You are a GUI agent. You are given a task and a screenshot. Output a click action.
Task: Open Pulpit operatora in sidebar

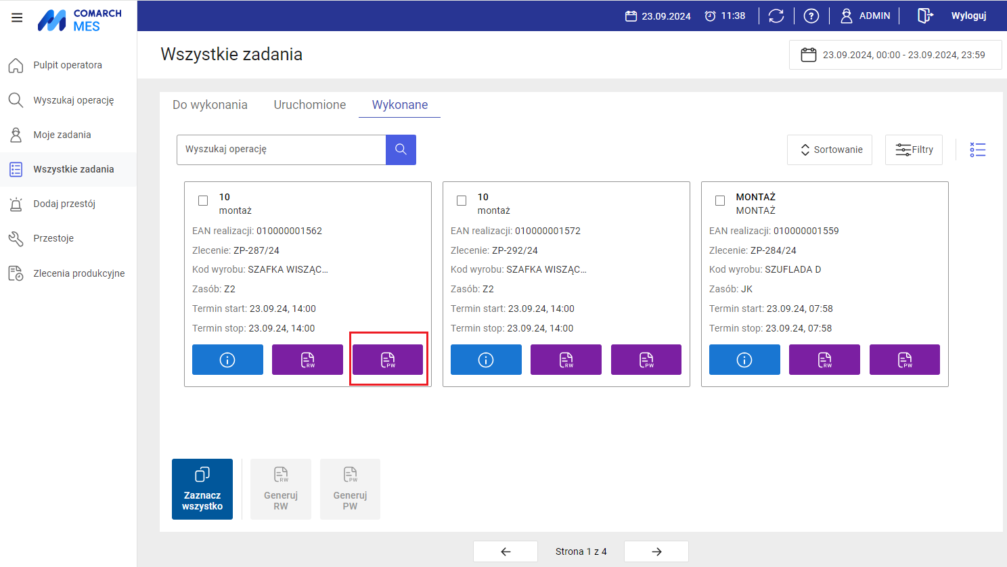[x=68, y=66]
